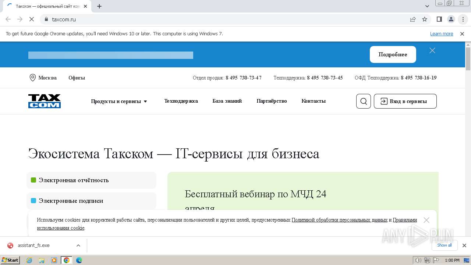This screenshot has height=265, width=471.
Task: Close the Taxcom browser tab
Action: (85, 6)
